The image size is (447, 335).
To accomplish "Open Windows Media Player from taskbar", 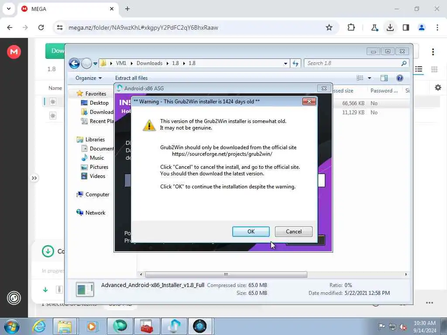I will [x=92, y=326].
